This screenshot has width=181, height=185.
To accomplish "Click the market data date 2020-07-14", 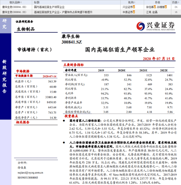I will 49,76.
